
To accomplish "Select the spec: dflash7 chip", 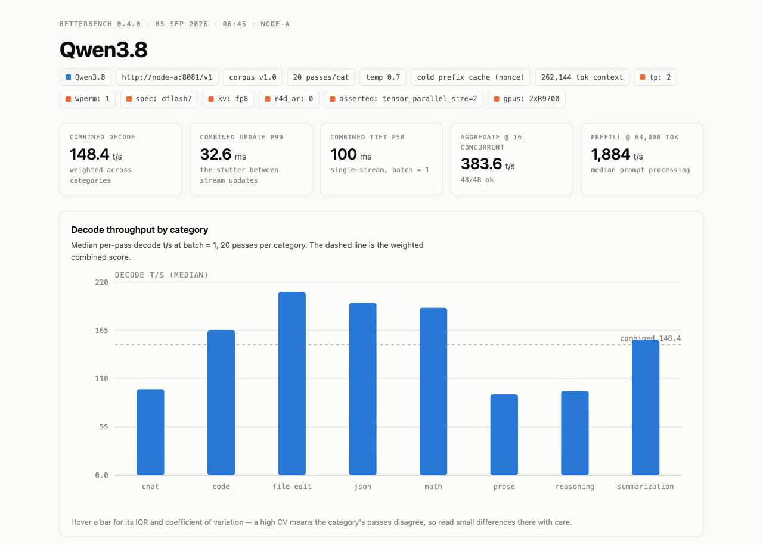I will pos(159,99).
